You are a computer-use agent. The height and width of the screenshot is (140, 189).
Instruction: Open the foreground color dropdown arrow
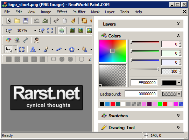[x=179, y=83]
